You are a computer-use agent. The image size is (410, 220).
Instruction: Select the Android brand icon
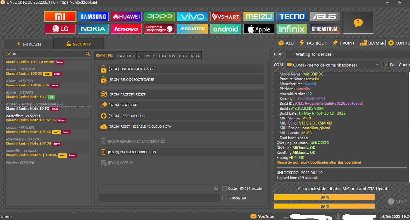pyautogui.click(x=225, y=29)
